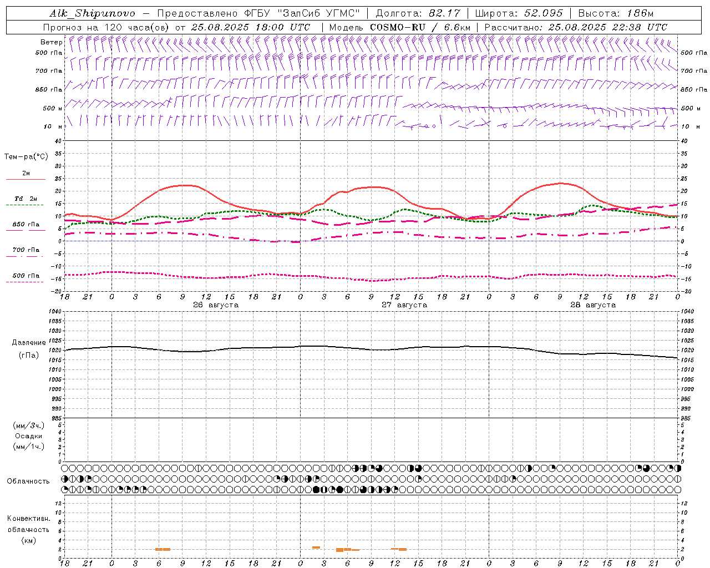Click the 26 августа date label

pos(216,305)
